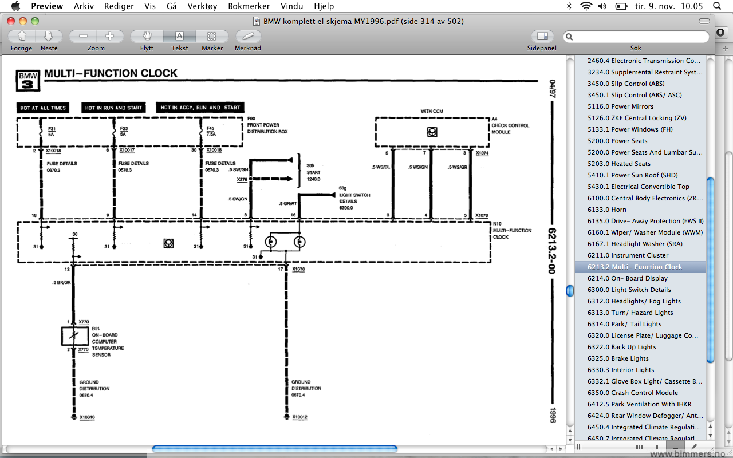Open date and time menu bar clock
Viewport: 733px width, 458px height.
(670, 6)
